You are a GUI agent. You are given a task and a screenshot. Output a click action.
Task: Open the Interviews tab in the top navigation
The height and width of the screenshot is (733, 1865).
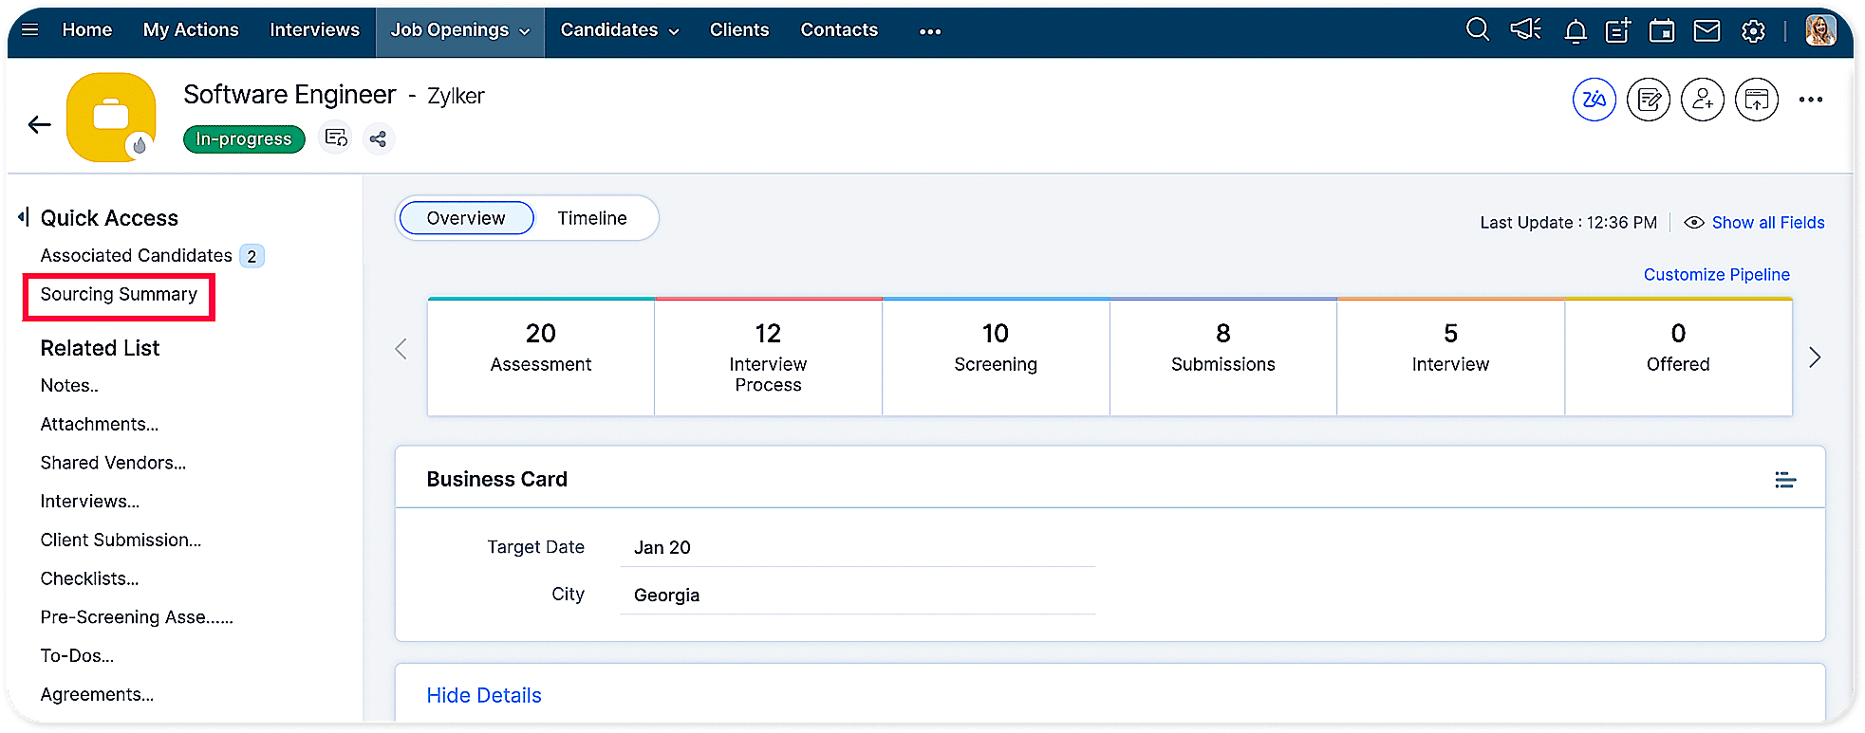pos(314,30)
